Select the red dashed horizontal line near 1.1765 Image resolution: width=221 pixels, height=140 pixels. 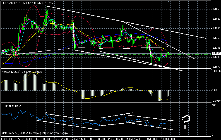106,38
